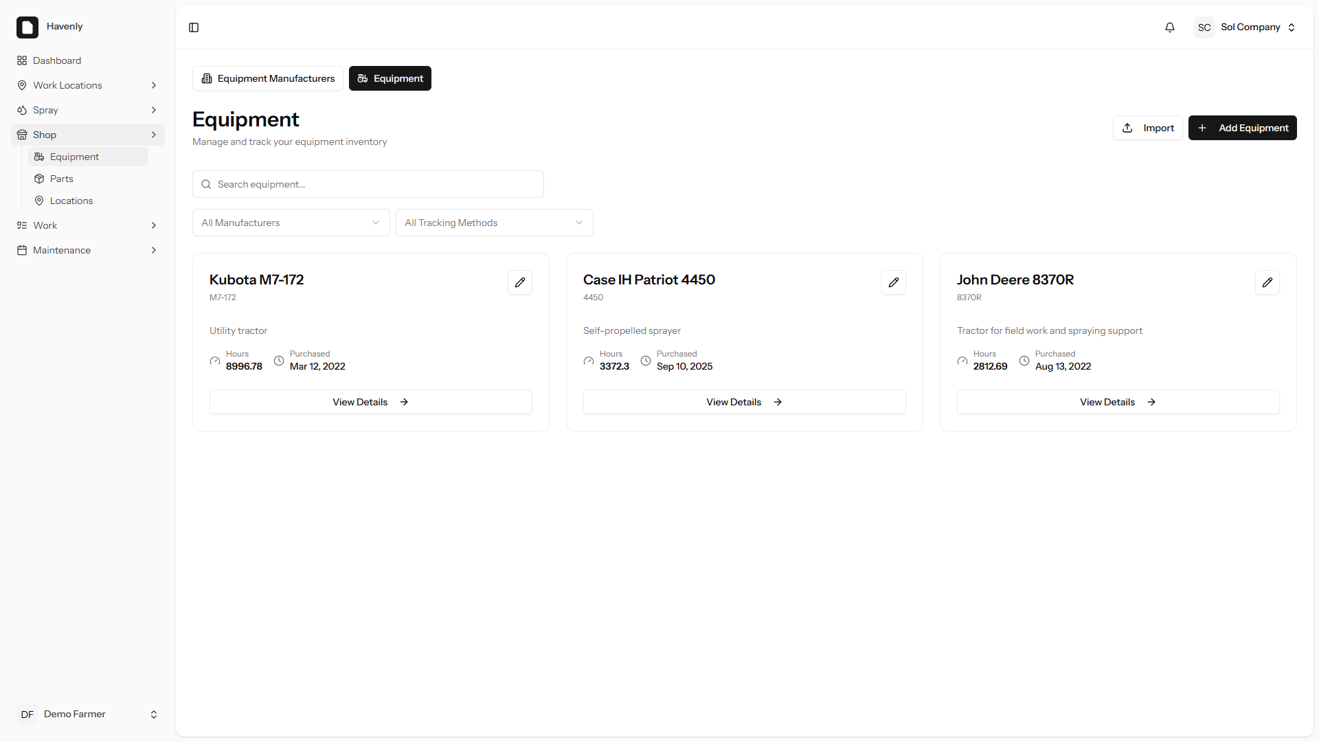
Task: Click the Parts box icon
Action: pyautogui.click(x=39, y=179)
